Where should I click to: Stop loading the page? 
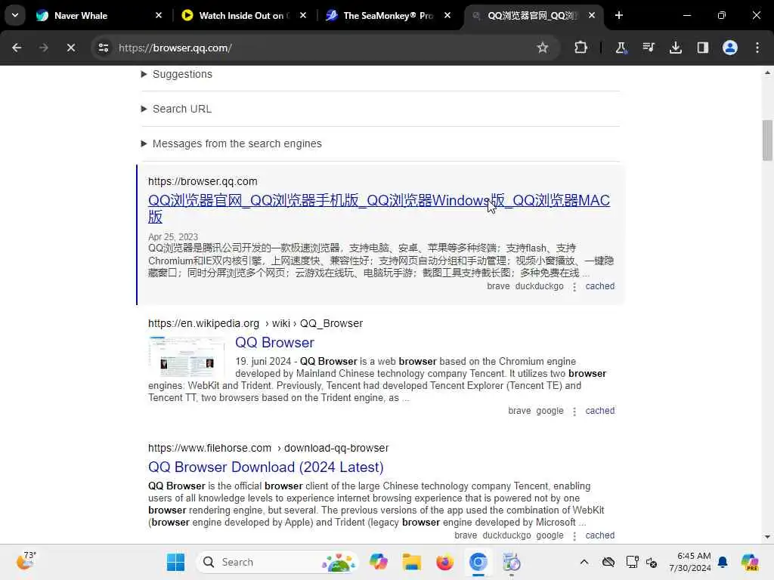71,48
